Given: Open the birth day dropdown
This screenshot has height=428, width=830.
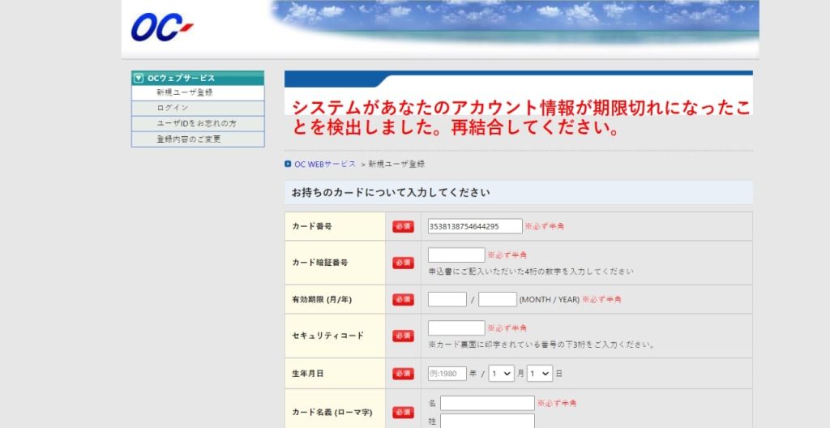Looking at the screenshot, I should coord(540,374).
